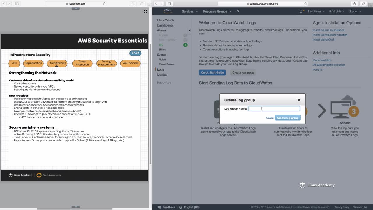
Task: Open the N. Virginia region selector
Action: [337, 11]
